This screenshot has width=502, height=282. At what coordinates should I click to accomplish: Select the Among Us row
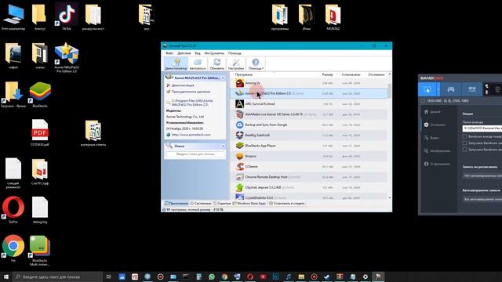click(x=309, y=83)
